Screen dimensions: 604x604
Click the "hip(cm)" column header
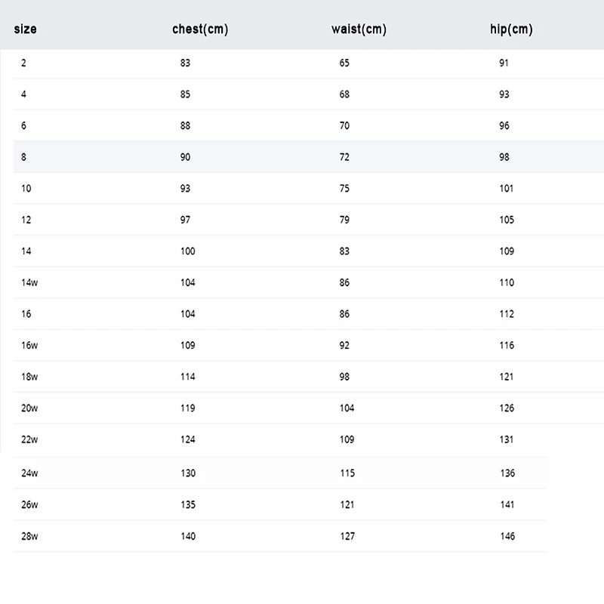[511, 29]
